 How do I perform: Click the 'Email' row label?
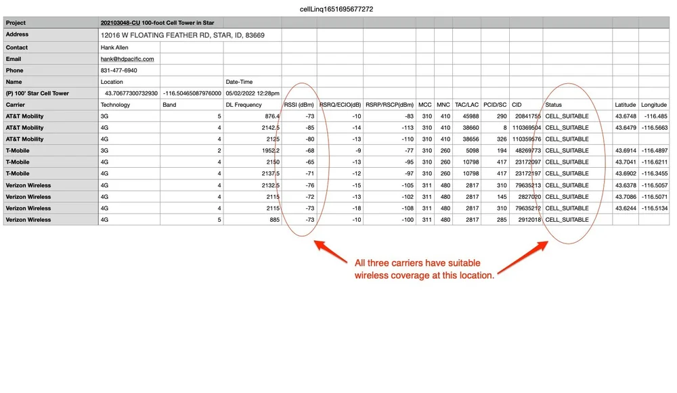14,59
